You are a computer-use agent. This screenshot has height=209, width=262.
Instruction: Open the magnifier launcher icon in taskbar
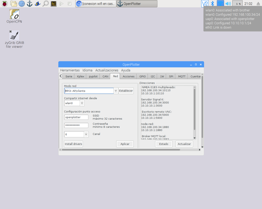pyautogui.click(x=46, y=4)
